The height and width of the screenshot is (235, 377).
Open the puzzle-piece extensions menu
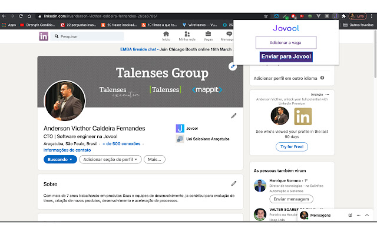click(344, 16)
